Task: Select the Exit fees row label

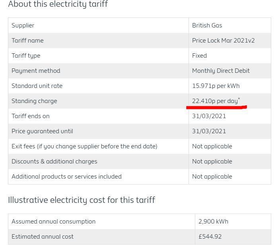Action: [x=84, y=146]
